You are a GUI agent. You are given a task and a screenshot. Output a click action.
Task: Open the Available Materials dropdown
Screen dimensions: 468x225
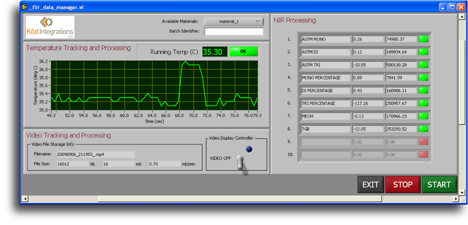(234, 21)
